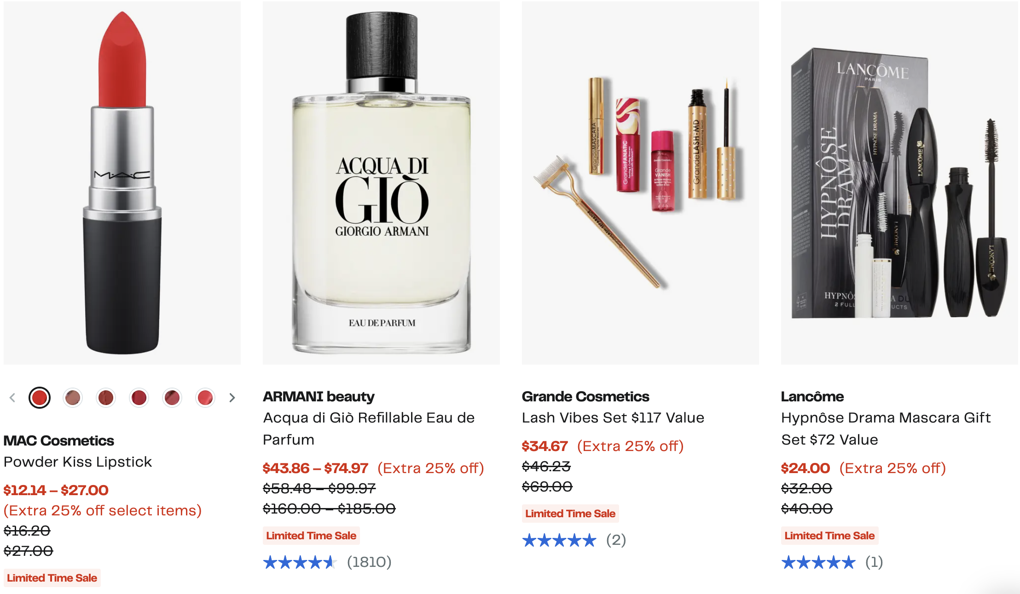Click the next shade arrow

pos(232,398)
